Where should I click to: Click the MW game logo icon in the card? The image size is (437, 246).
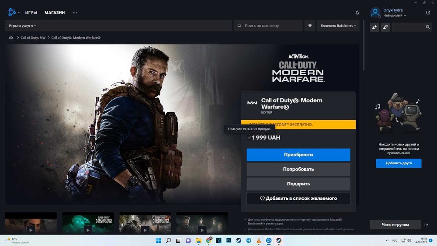coord(252,103)
